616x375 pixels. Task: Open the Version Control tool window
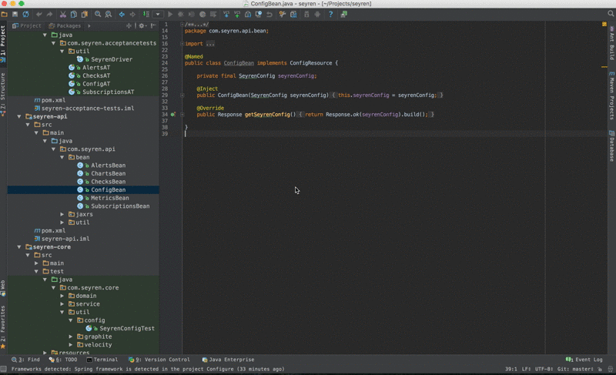pos(159,360)
